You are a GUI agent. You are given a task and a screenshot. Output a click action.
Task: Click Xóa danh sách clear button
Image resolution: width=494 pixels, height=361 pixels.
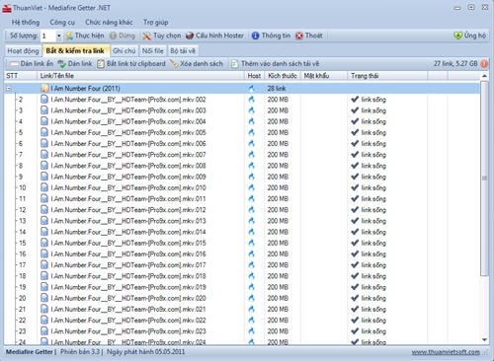click(x=197, y=63)
